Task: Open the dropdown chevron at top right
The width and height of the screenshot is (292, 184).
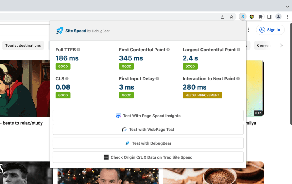Action: (x=287, y=6)
